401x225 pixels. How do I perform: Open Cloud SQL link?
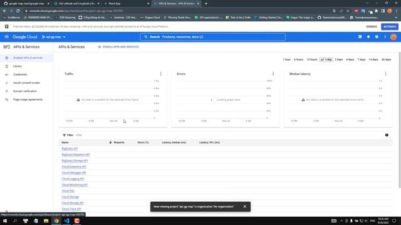point(68,191)
